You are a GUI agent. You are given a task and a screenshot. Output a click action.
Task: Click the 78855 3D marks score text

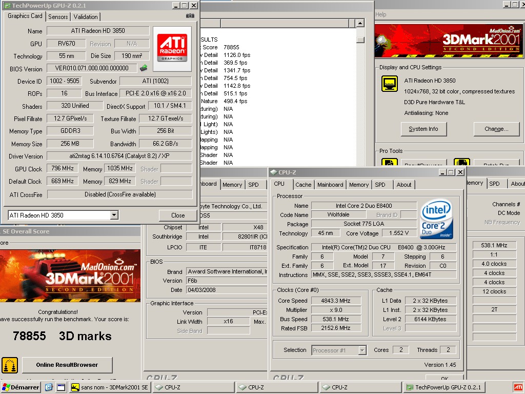tap(62, 336)
